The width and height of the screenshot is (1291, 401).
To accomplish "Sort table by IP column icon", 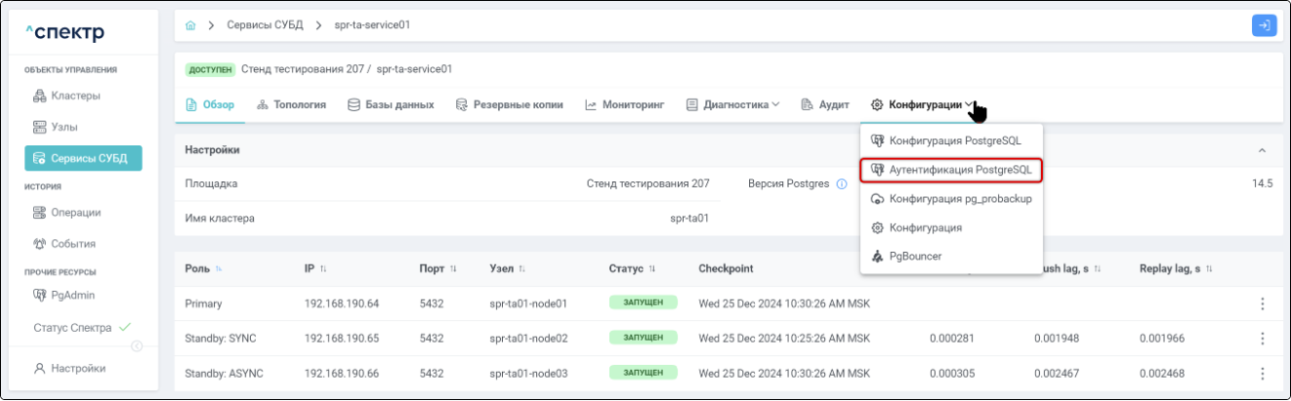I will click(x=323, y=268).
